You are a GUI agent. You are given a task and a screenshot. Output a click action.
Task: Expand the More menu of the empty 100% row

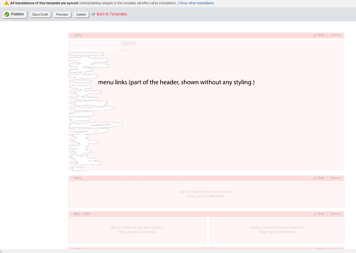click(x=336, y=178)
